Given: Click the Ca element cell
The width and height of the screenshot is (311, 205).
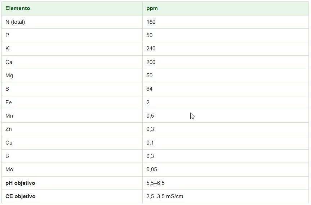Looking at the screenshot, I should 9,62.
